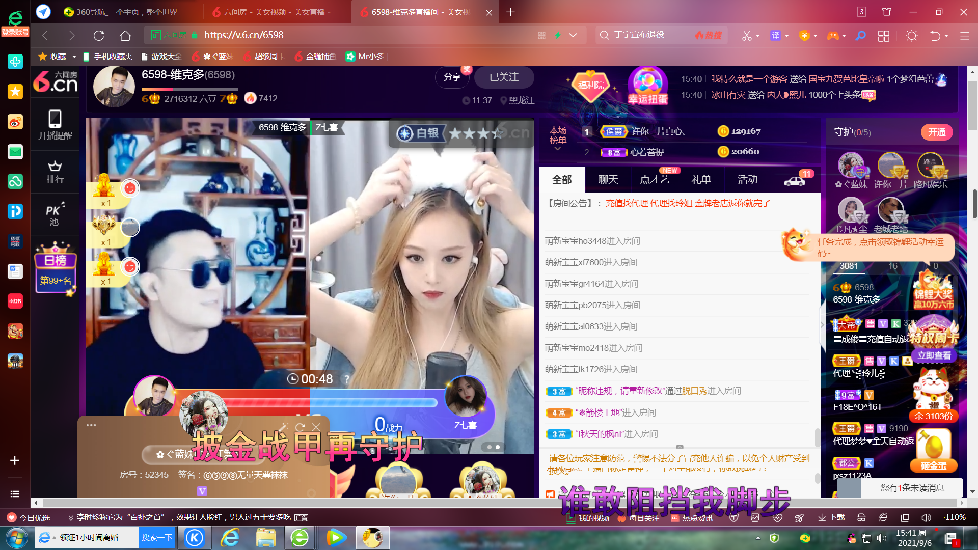
Task: Click 砸金蛋 golden egg button
Action: [933, 466]
